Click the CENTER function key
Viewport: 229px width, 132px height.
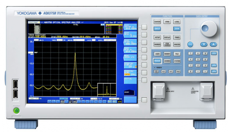(x=157, y=22)
